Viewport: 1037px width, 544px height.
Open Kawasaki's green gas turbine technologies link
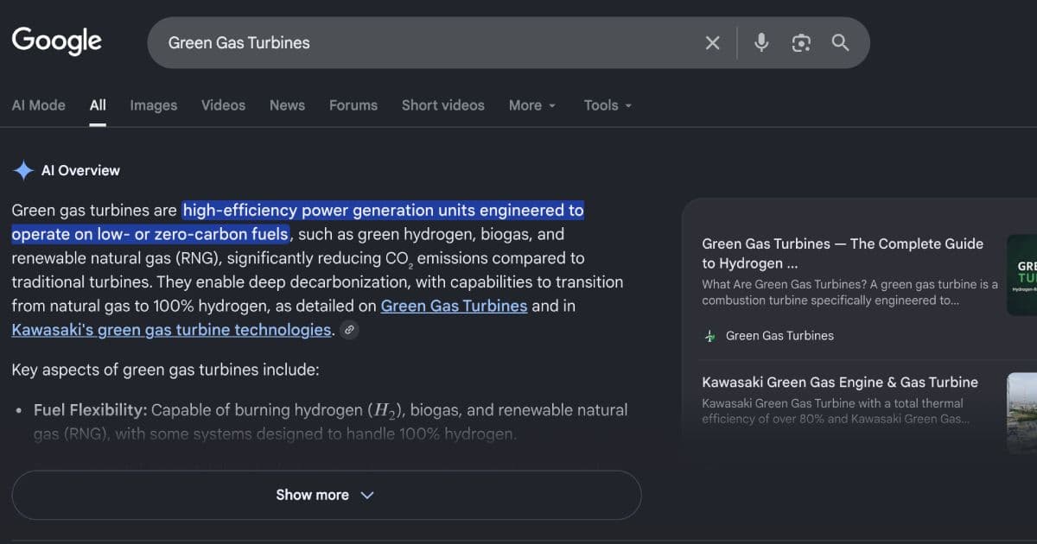click(172, 330)
